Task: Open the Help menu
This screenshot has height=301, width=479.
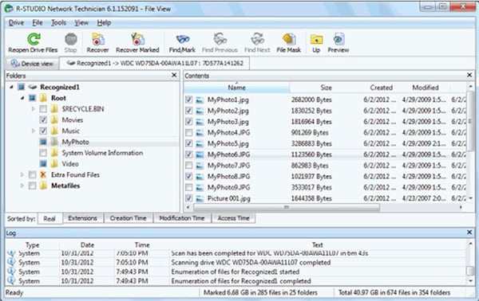Action: pos(104,23)
